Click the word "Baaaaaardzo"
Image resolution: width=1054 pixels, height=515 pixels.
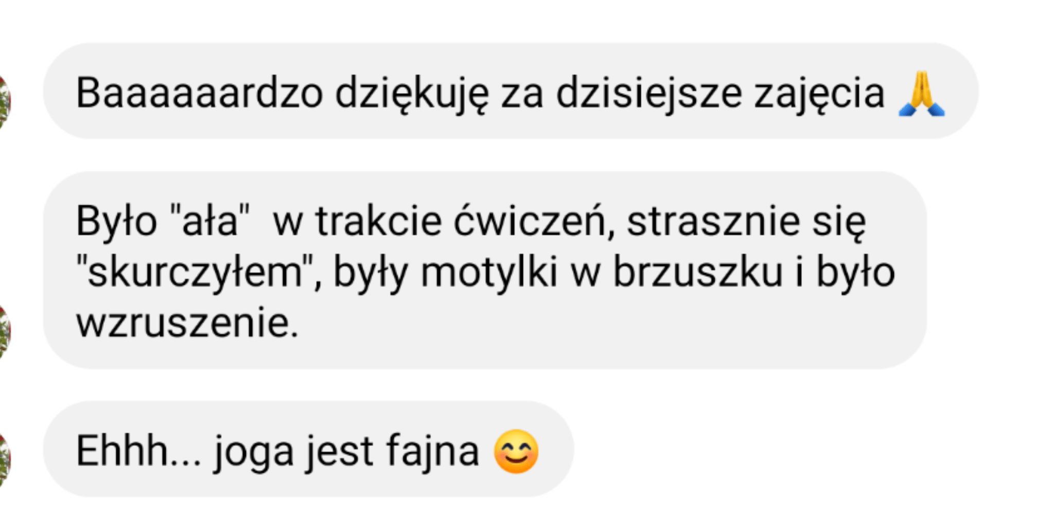(199, 93)
